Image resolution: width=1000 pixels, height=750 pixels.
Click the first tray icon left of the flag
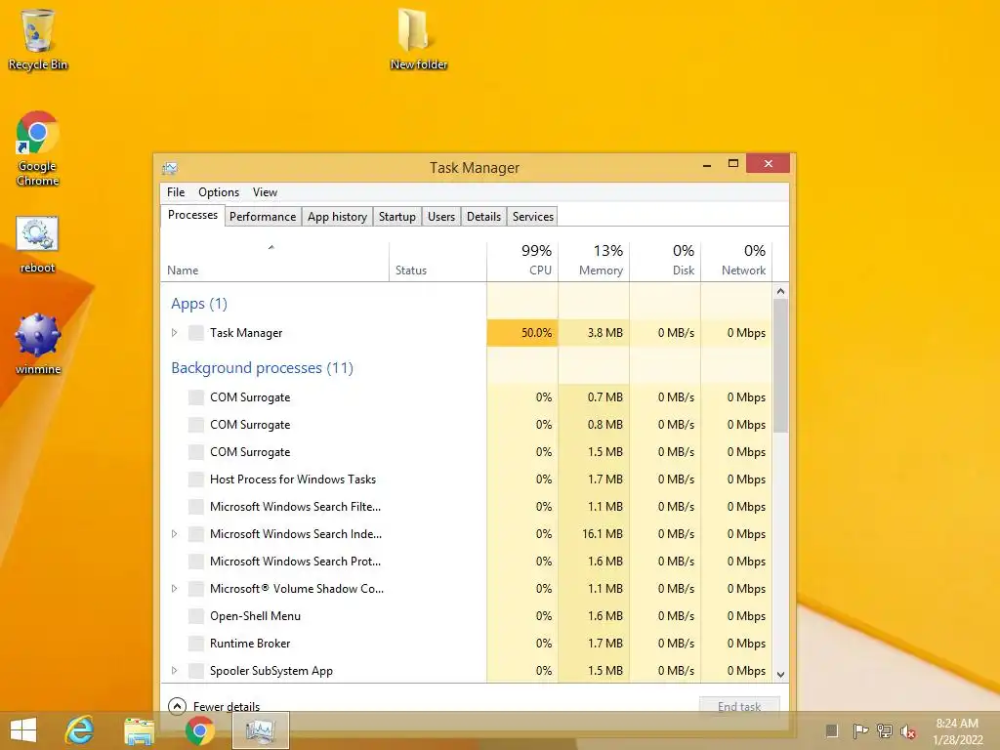point(832,730)
